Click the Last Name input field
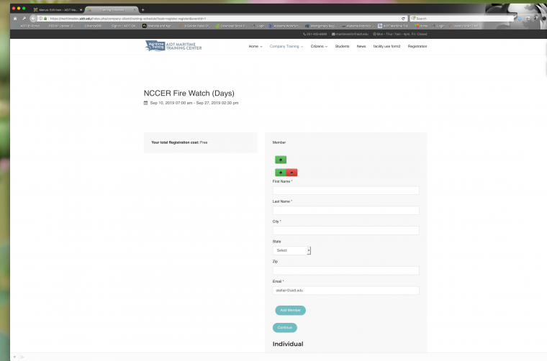Viewport: 547px width, 361px height. pos(345,211)
